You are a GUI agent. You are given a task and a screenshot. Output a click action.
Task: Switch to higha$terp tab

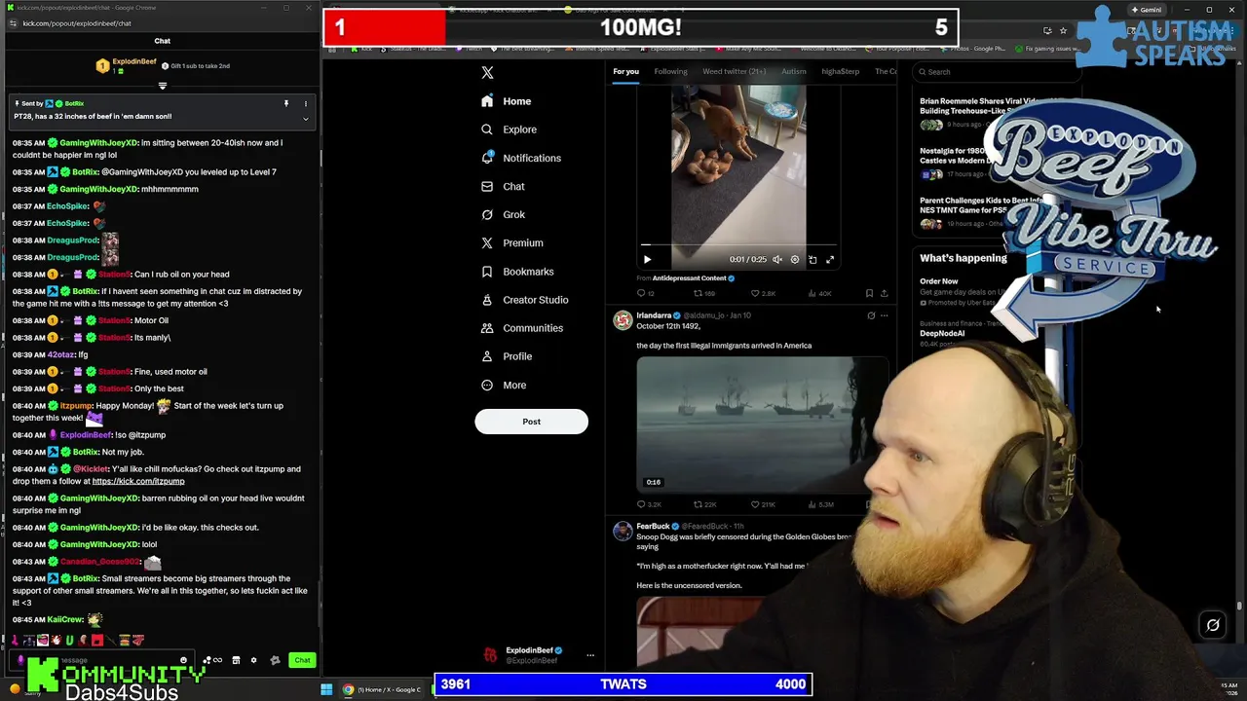pyautogui.click(x=840, y=71)
